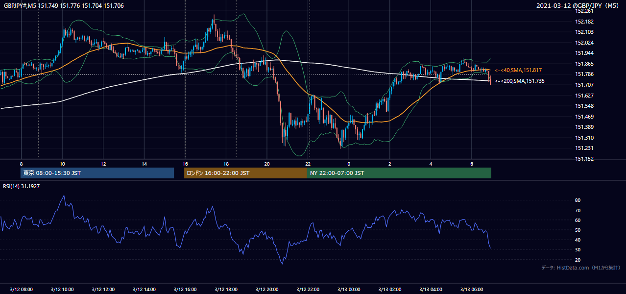
Task: Click RSI scale value 30
Action: click(578, 249)
